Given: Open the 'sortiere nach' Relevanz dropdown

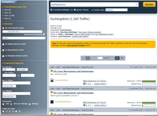Looking at the screenshot, I should point(117,10).
